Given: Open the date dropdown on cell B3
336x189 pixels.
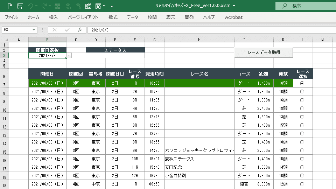Looking at the screenshot, I should (x=69, y=56).
